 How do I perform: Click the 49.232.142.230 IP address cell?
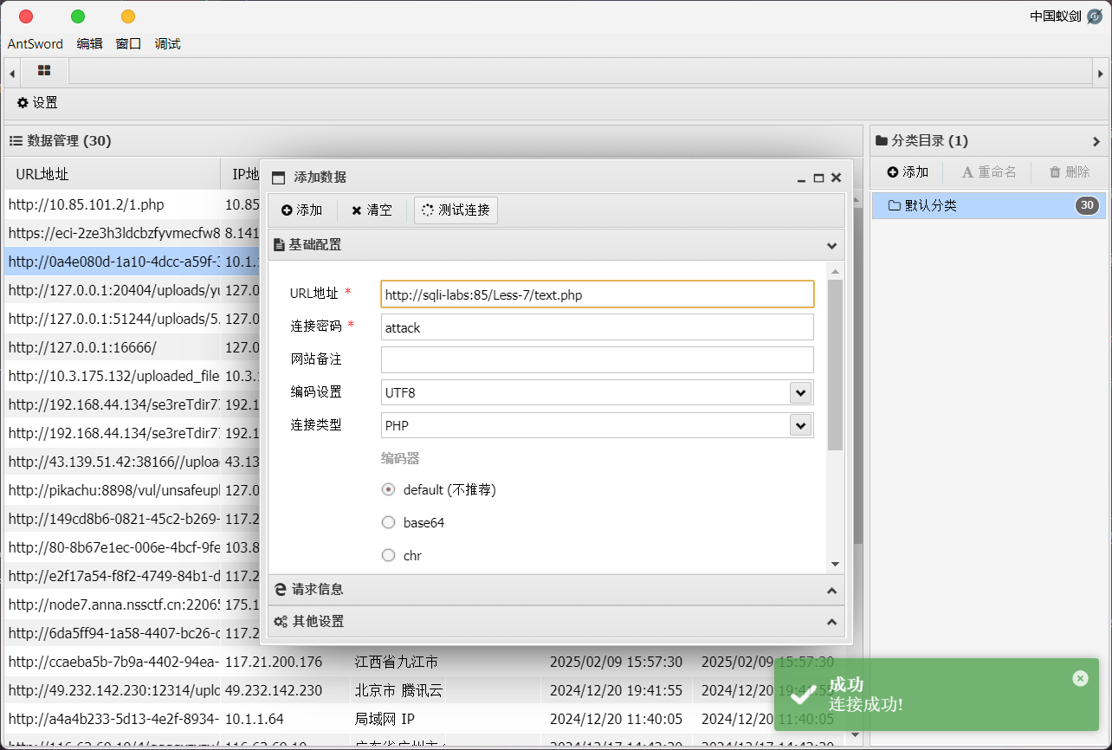(x=286, y=690)
